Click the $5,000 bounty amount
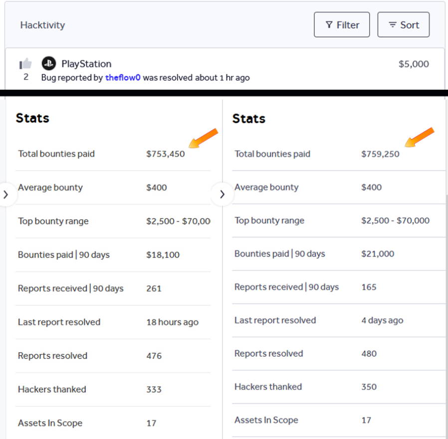 [x=414, y=64]
